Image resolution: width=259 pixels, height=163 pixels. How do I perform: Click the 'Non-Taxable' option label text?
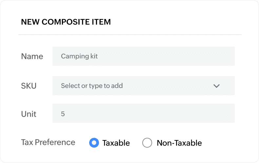(179, 143)
